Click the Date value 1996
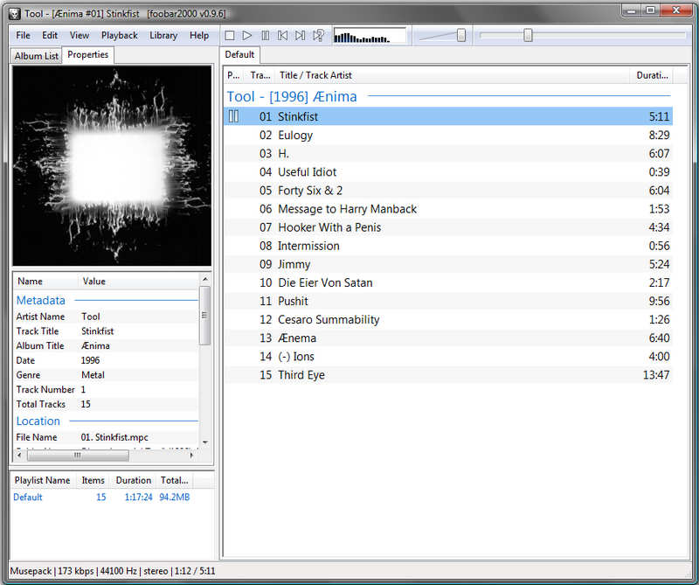Viewport: 699px width, 585px height. pos(91,360)
